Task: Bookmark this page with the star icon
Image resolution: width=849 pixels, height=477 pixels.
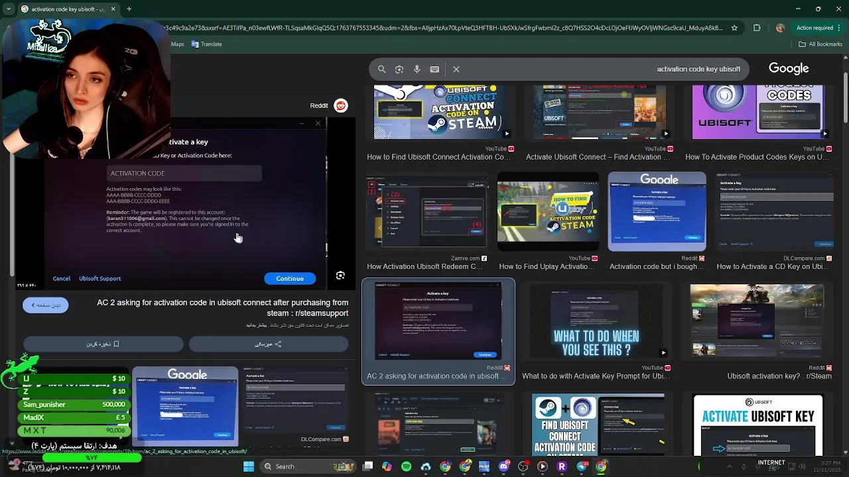Action: coord(734,28)
